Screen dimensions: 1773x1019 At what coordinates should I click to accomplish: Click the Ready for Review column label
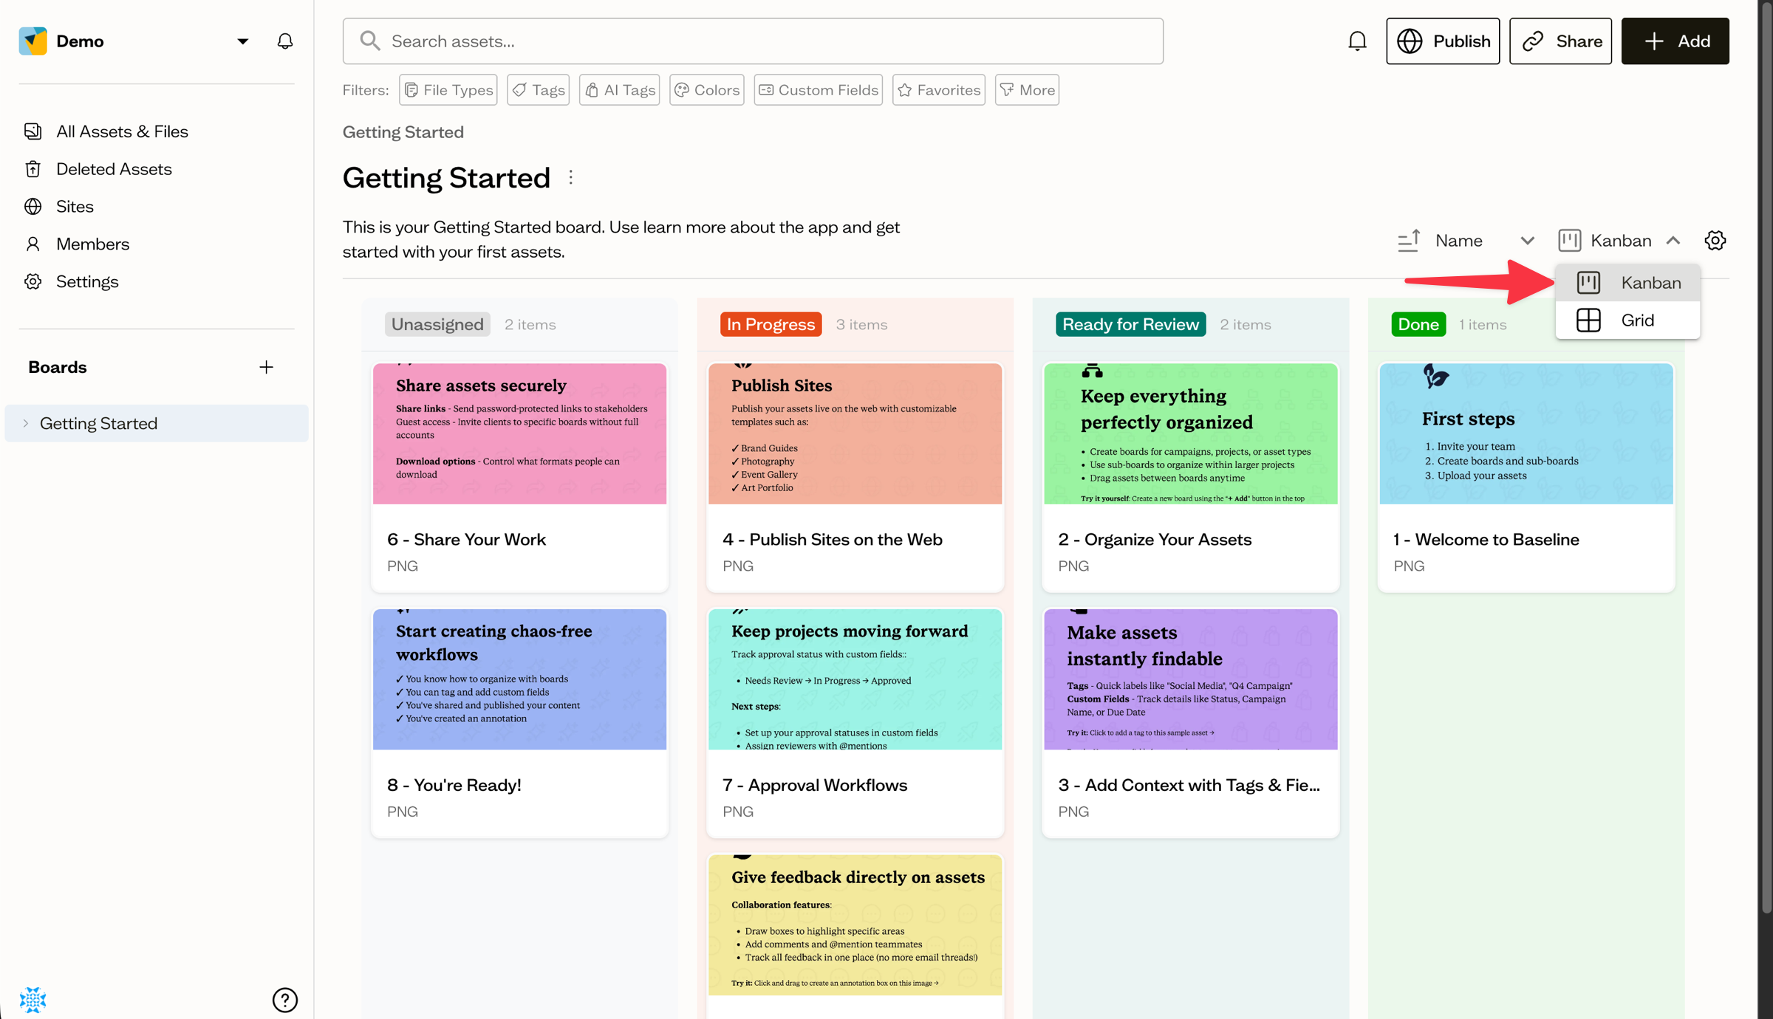1130,325
